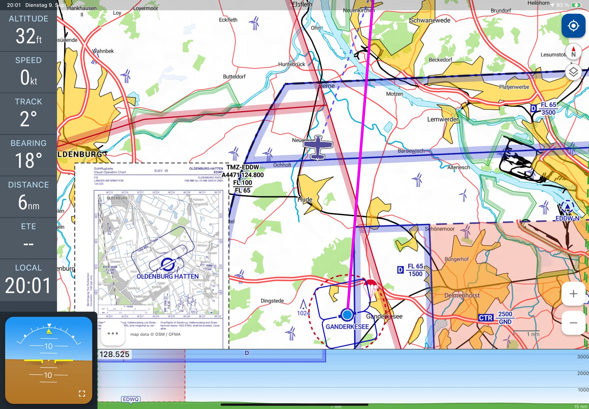
Task: Select the Ganderkesee airfield blue marker
Action: [347, 315]
